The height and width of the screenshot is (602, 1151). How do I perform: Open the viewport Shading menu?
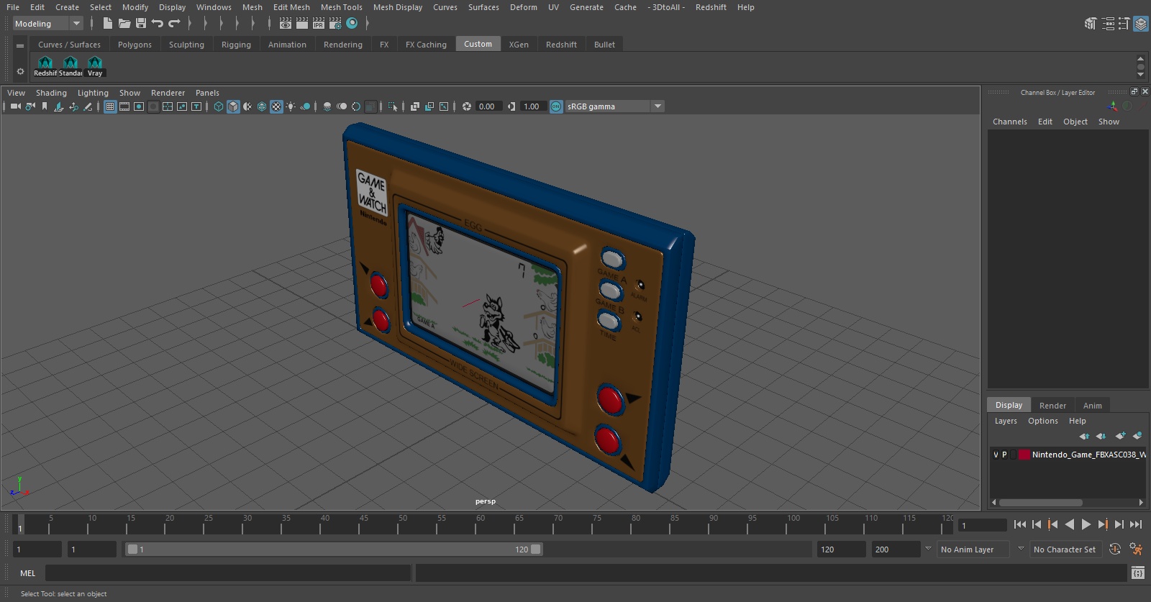point(51,93)
